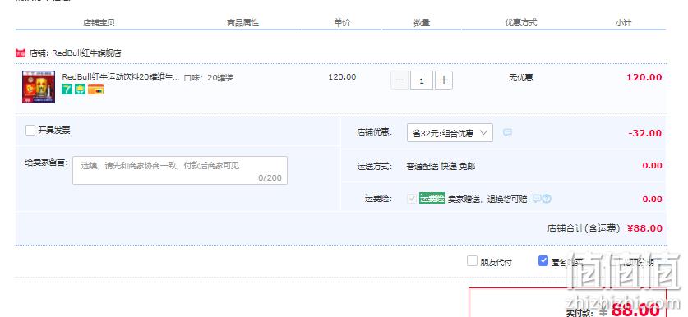Click the orange credit card badge icon
Image resolution: width=688 pixels, height=317 pixels.
click(x=95, y=90)
